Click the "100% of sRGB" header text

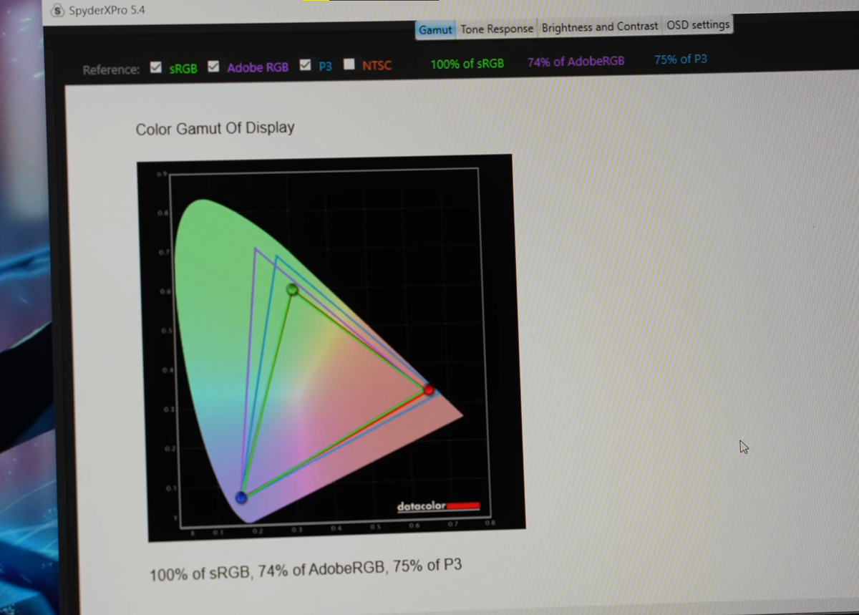[x=467, y=64]
